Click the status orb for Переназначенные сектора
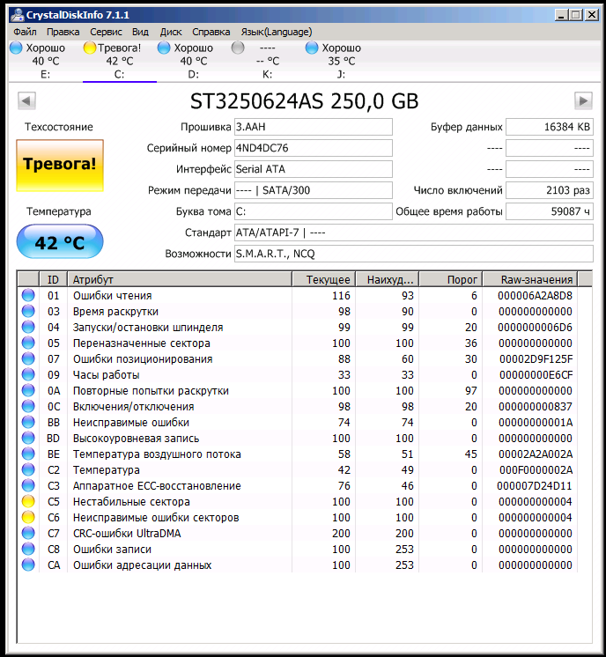The height and width of the screenshot is (657, 606). pos(28,343)
